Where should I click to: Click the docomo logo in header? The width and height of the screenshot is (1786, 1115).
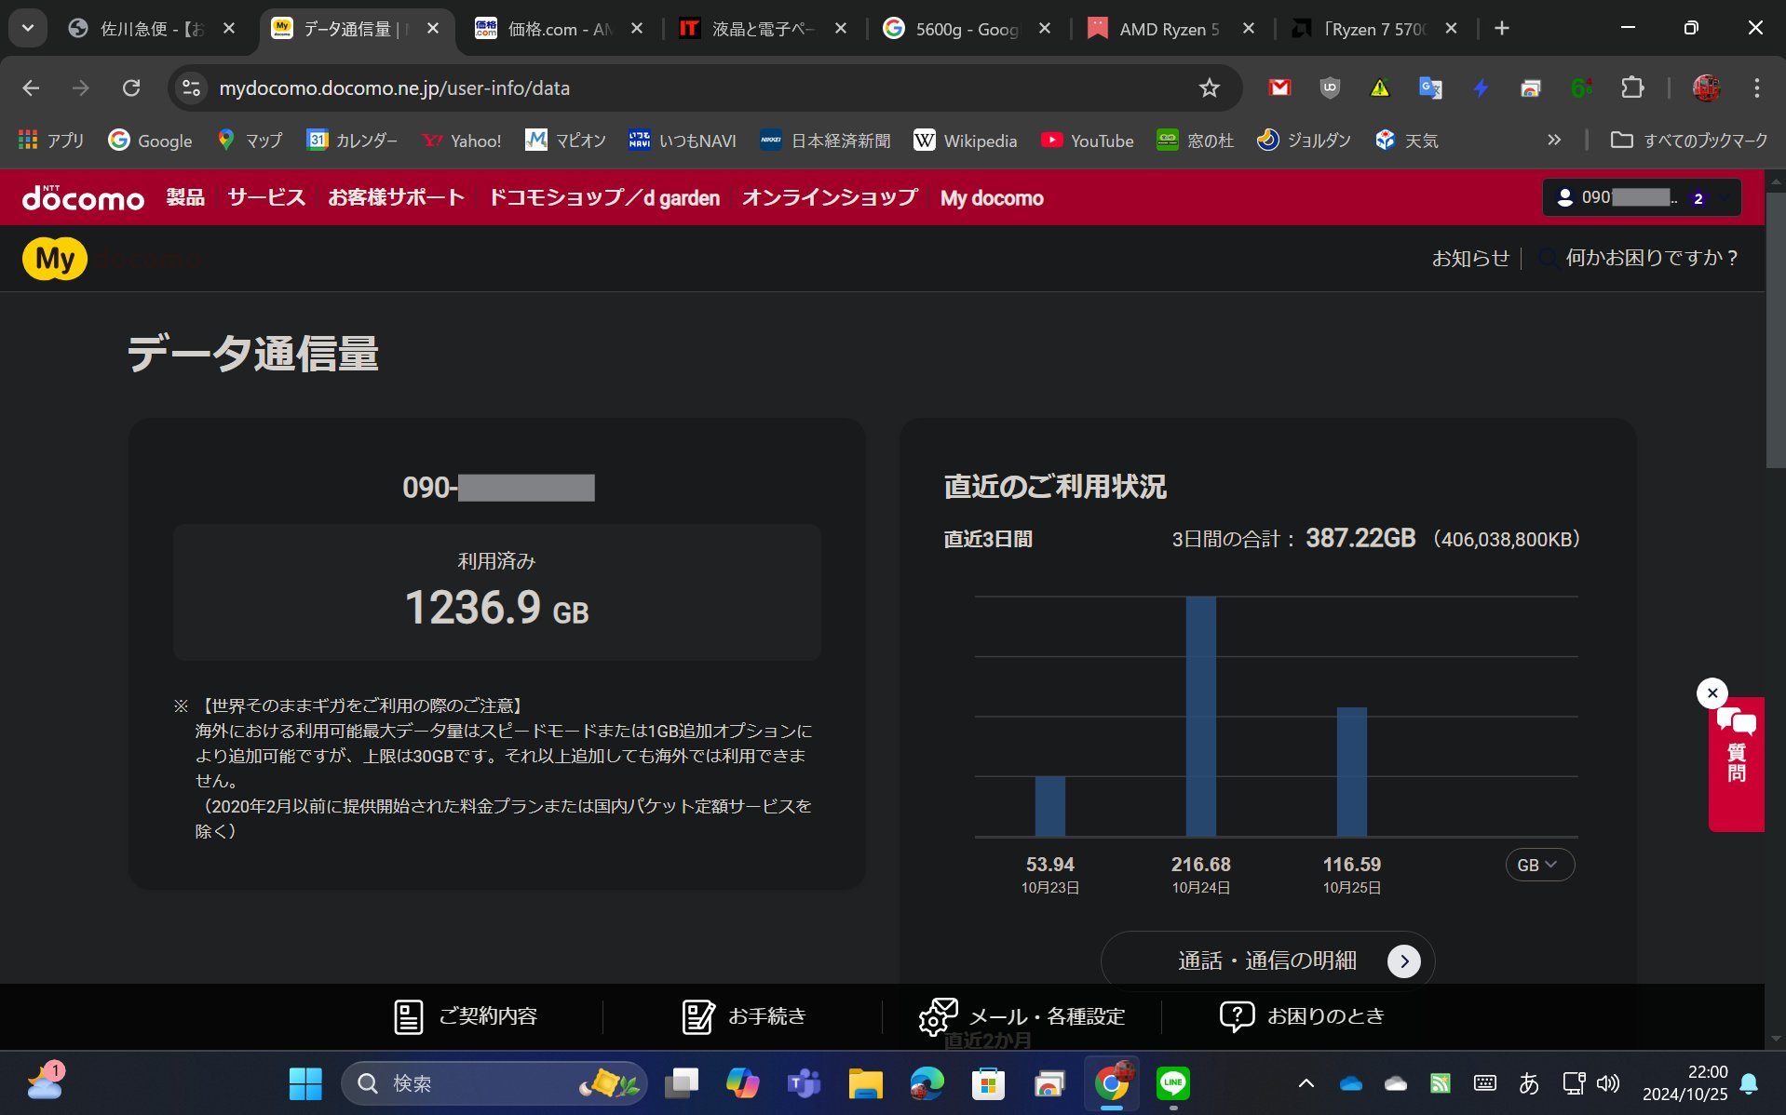[x=83, y=197]
